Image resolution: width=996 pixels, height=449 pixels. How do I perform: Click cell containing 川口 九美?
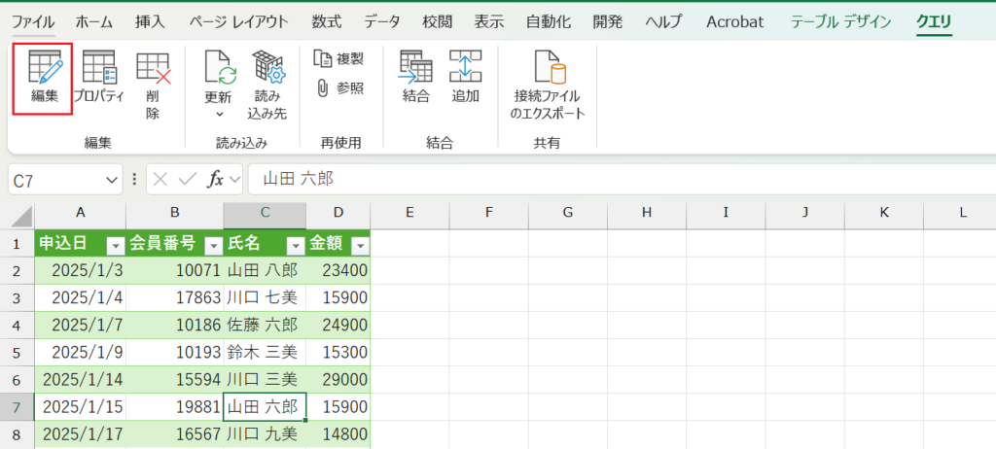(x=265, y=433)
